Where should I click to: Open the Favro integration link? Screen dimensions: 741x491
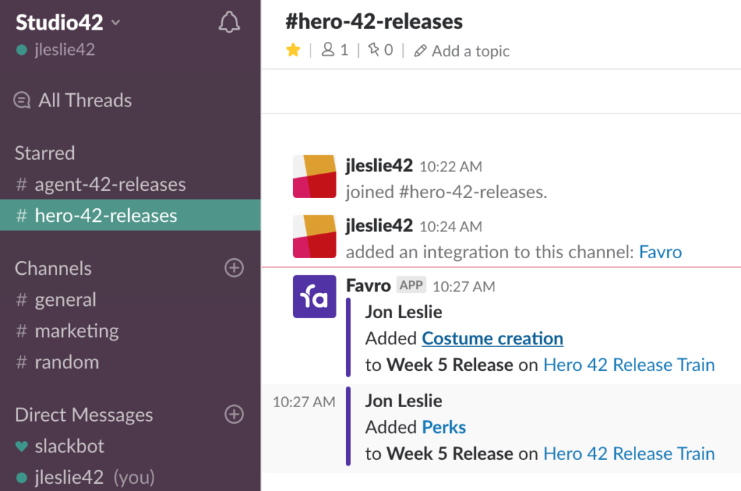pyautogui.click(x=660, y=252)
